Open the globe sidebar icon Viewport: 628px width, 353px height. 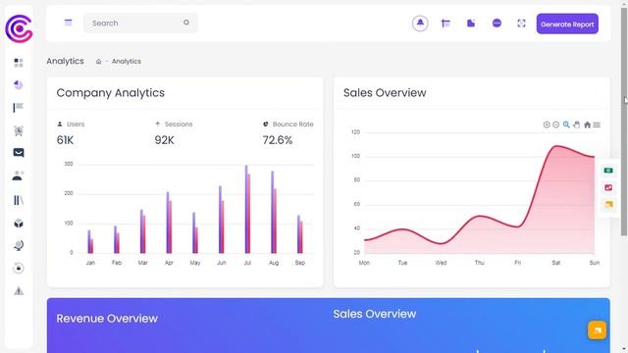click(x=19, y=245)
